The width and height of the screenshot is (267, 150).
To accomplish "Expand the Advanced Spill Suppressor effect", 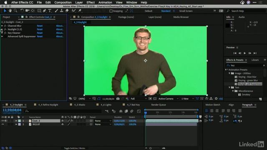I will [x=2, y=37].
